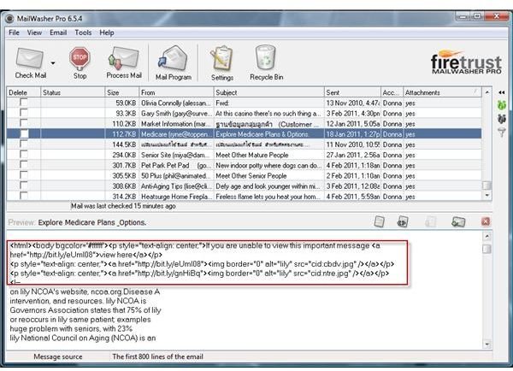Sort by Size column header

click(122, 92)
